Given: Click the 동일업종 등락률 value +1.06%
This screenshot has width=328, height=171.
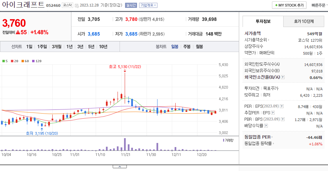Looking at the screenshot, I should pos(315,144).
